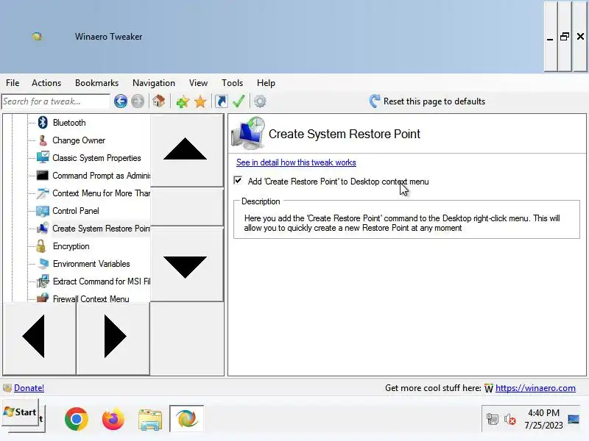The width and height of the screenshot is (589, 441).
Task: Click the Context Menu for More Than icon
Action: pos(43,193)
